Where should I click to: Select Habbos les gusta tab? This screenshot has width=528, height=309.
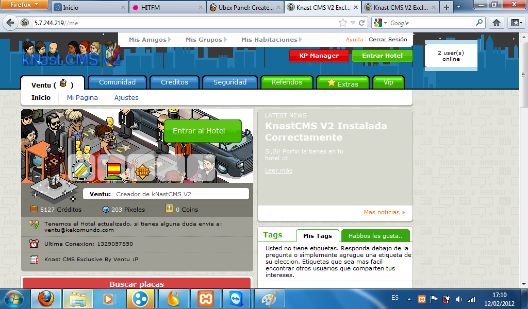[x=375, y=236]
